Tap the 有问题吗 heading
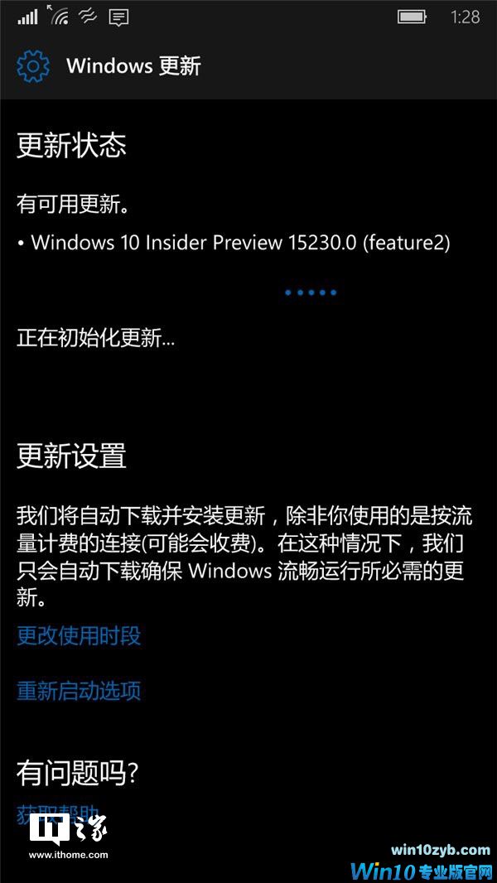 pyautogui.click(x=77, y=773)
